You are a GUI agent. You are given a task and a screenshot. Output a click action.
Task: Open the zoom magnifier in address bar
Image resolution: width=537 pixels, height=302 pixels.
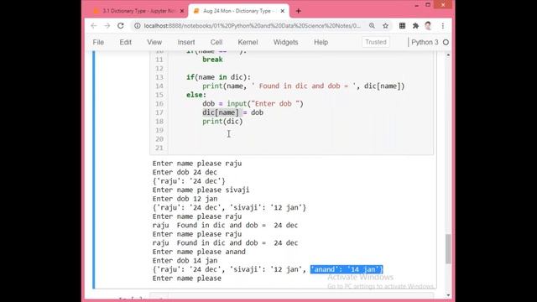point(372,26)
